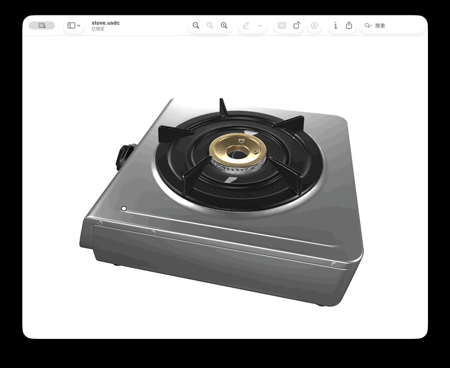Image resolution: width=450 pixels, height=368 pixels.
Task: Open the info inspector
Action: [336, 25]
